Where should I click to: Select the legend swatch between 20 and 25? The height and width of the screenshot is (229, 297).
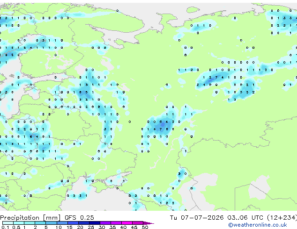tap(83, 223)
